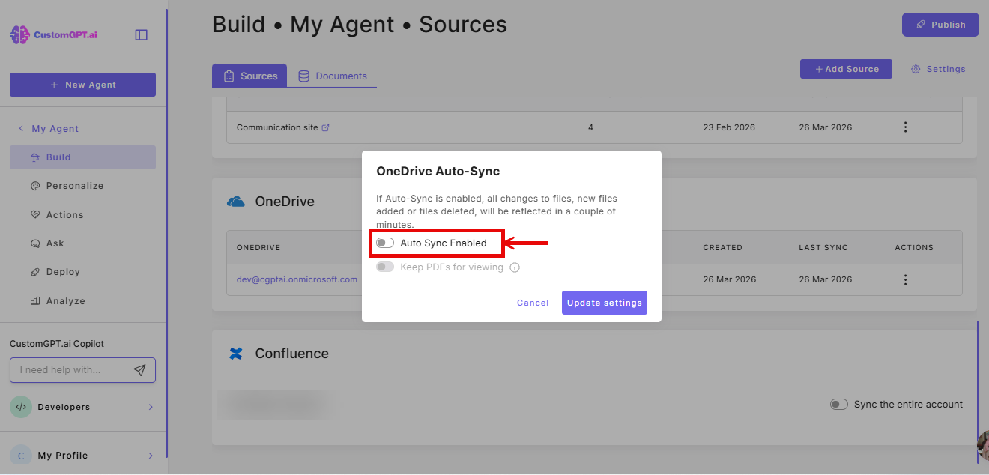Click the Deploy rocket icon

pyautogui.click(x=35, y=272)
